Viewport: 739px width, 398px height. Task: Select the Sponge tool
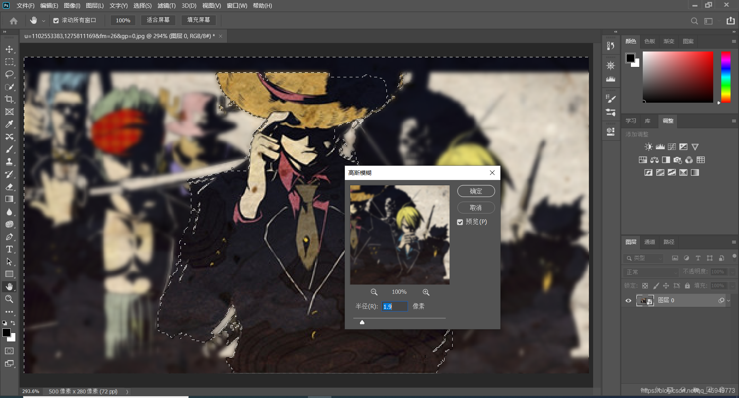[9, 224]
